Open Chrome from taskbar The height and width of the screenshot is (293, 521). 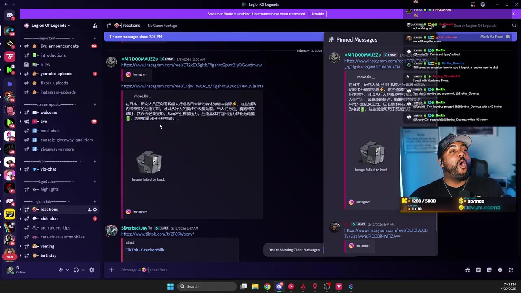(x=267, y=286)
